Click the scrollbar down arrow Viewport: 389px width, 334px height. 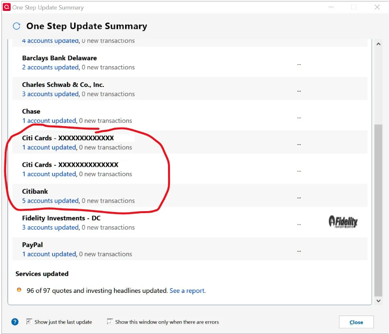pos(378,301)
